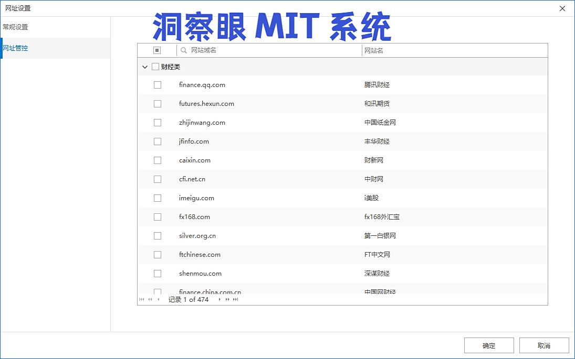
Task: Close the 网址设置 dialog
Action: click(x=562, y=8)
